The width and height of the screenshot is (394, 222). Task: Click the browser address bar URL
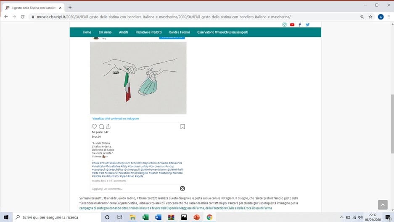pos(164,17)
